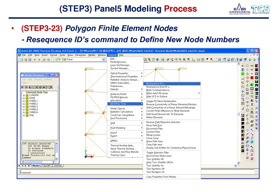The width and height of the screenshot is (277, 192).
Task: Click the green 3D orbit icon
Action: coord(168,60)
